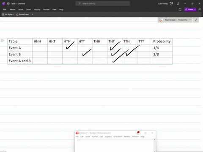This screenshot has height=152, width=203.
Task: Open the Cell menu in Mathematica
Action: click(x=101, y=137)
